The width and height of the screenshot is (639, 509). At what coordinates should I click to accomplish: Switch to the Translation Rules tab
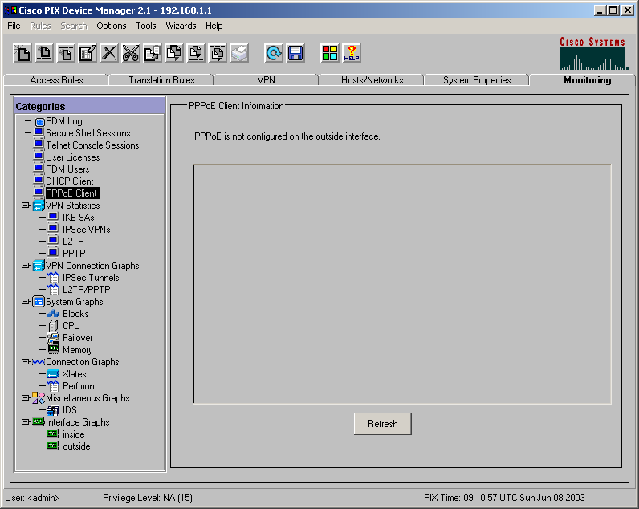click(161, 79)
